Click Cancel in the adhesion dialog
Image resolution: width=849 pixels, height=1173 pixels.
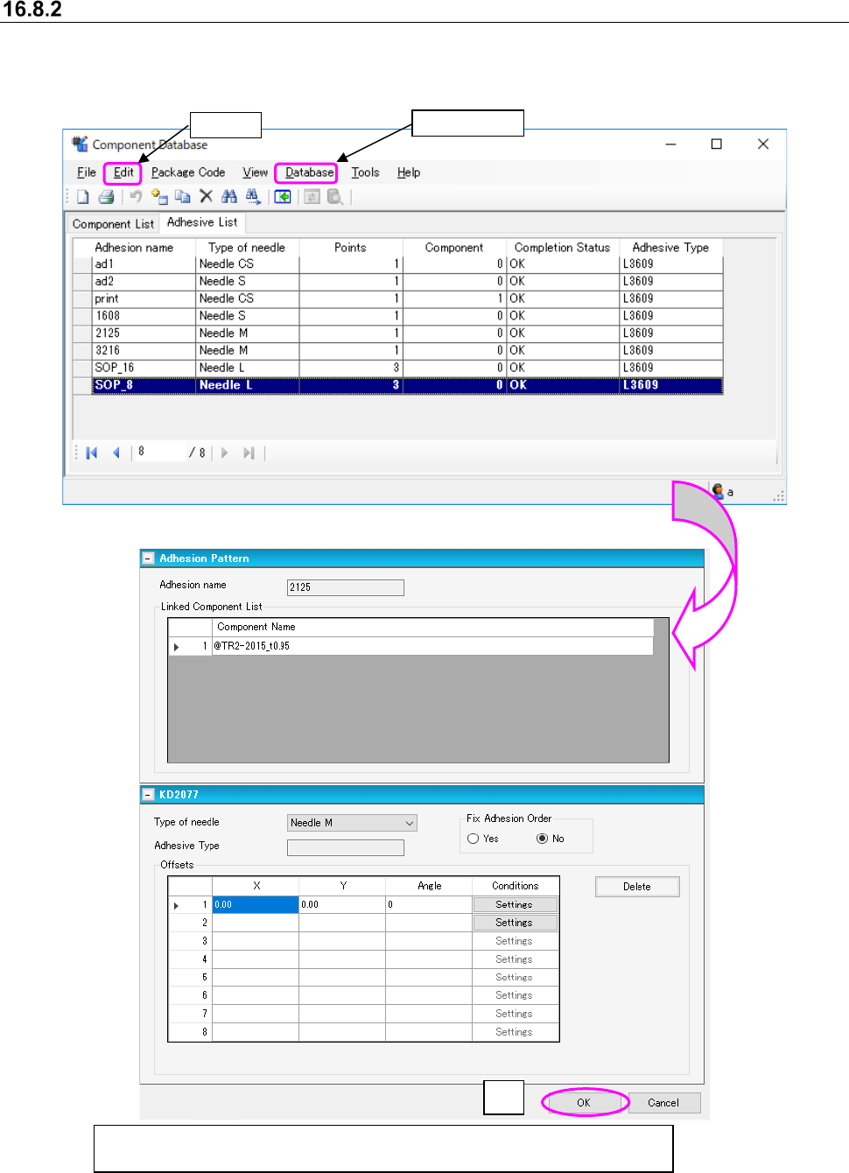tap(663, 1103)
